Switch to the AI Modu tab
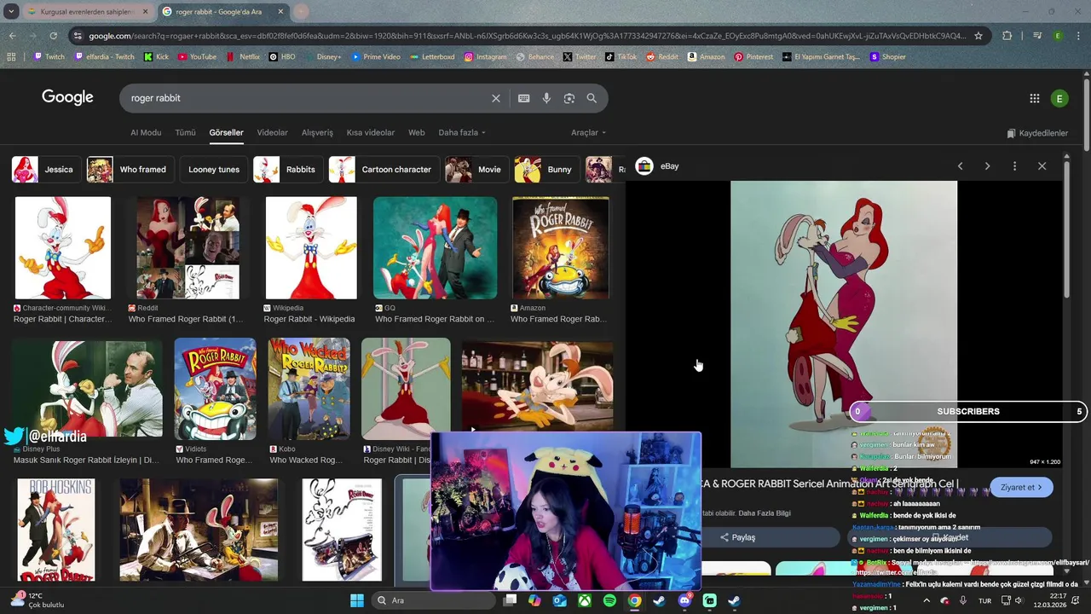This screenshot has width=1091, height=614. pyautogui.click(x=146, y=133)
